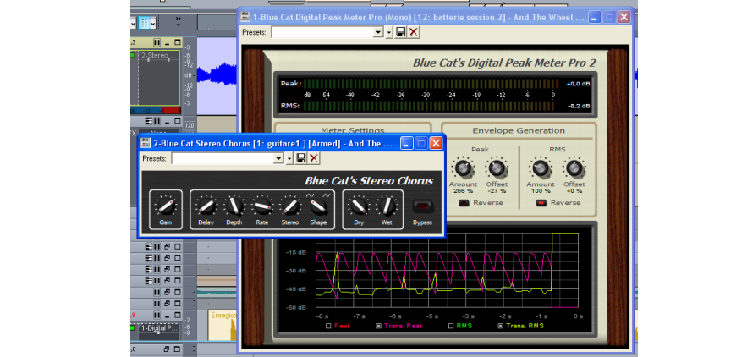Image resolution: width=753 pixels, height=357 pixels.
Task: Minimize the top track strip in the DAW
Action: tap(168, 42)
